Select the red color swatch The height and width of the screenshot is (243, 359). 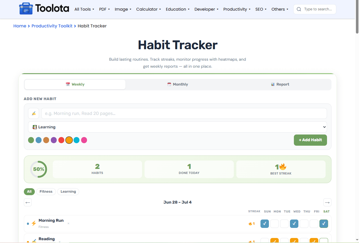click(x=61, y=140)
